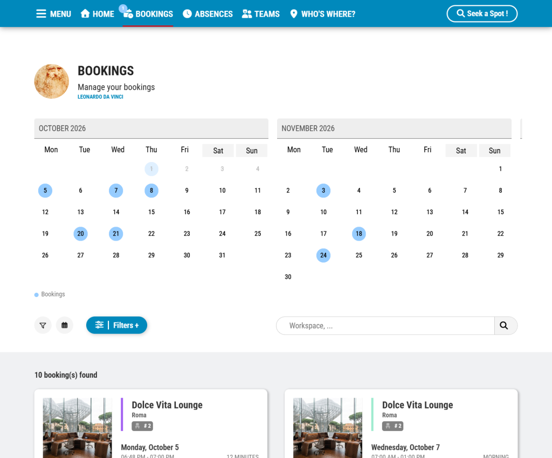Select November 3 booking date

pos(323,191)
